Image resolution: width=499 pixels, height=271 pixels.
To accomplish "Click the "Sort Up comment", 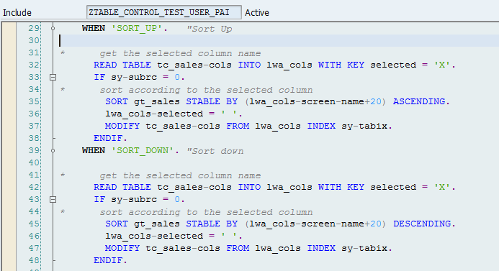I will point(210,29).
